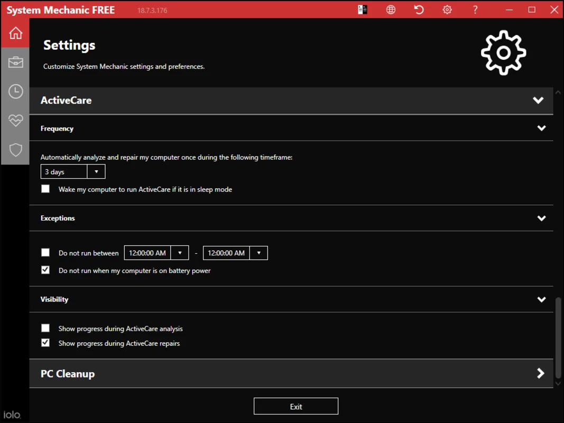This screenshot has width=564, height=423.
Task: Open the second 12:00:00 AM end time dropdown
Action: [x=235, y=253]
